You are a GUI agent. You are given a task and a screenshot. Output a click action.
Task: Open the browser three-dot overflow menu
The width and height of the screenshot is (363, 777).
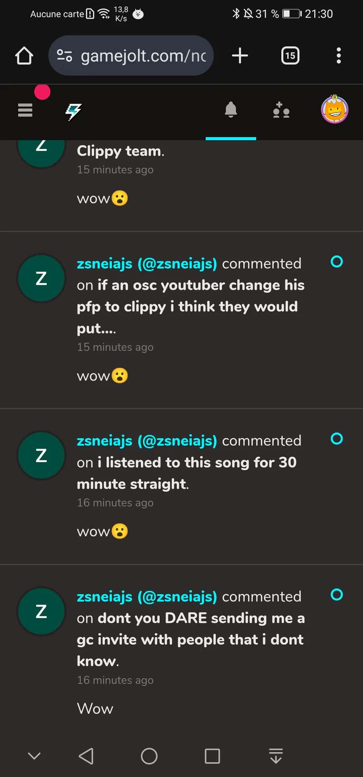click(339, 56)
